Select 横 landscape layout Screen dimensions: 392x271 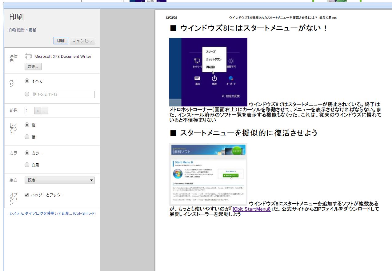point(27,137)
